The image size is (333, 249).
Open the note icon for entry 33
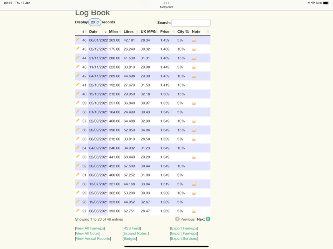(x=194, y=157)
